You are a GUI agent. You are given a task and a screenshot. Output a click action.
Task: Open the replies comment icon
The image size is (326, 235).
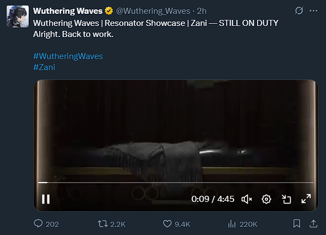point(38,224)
